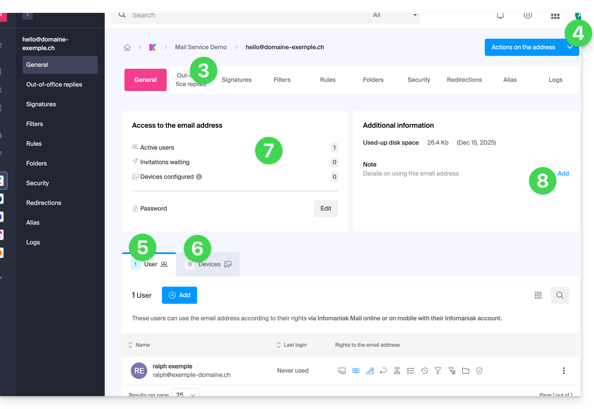Open the user list search magnifier
594x409 pixels.
[x=560, y=295]
